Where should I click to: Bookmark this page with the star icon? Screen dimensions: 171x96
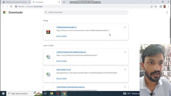[156, 7]
